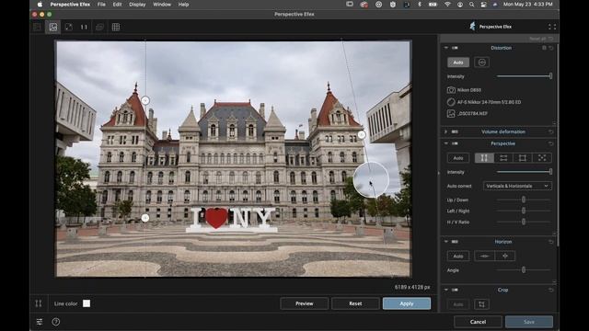This screenshot has height=331, width=589.
Task: Click the Save button
Action: point(529,322)
